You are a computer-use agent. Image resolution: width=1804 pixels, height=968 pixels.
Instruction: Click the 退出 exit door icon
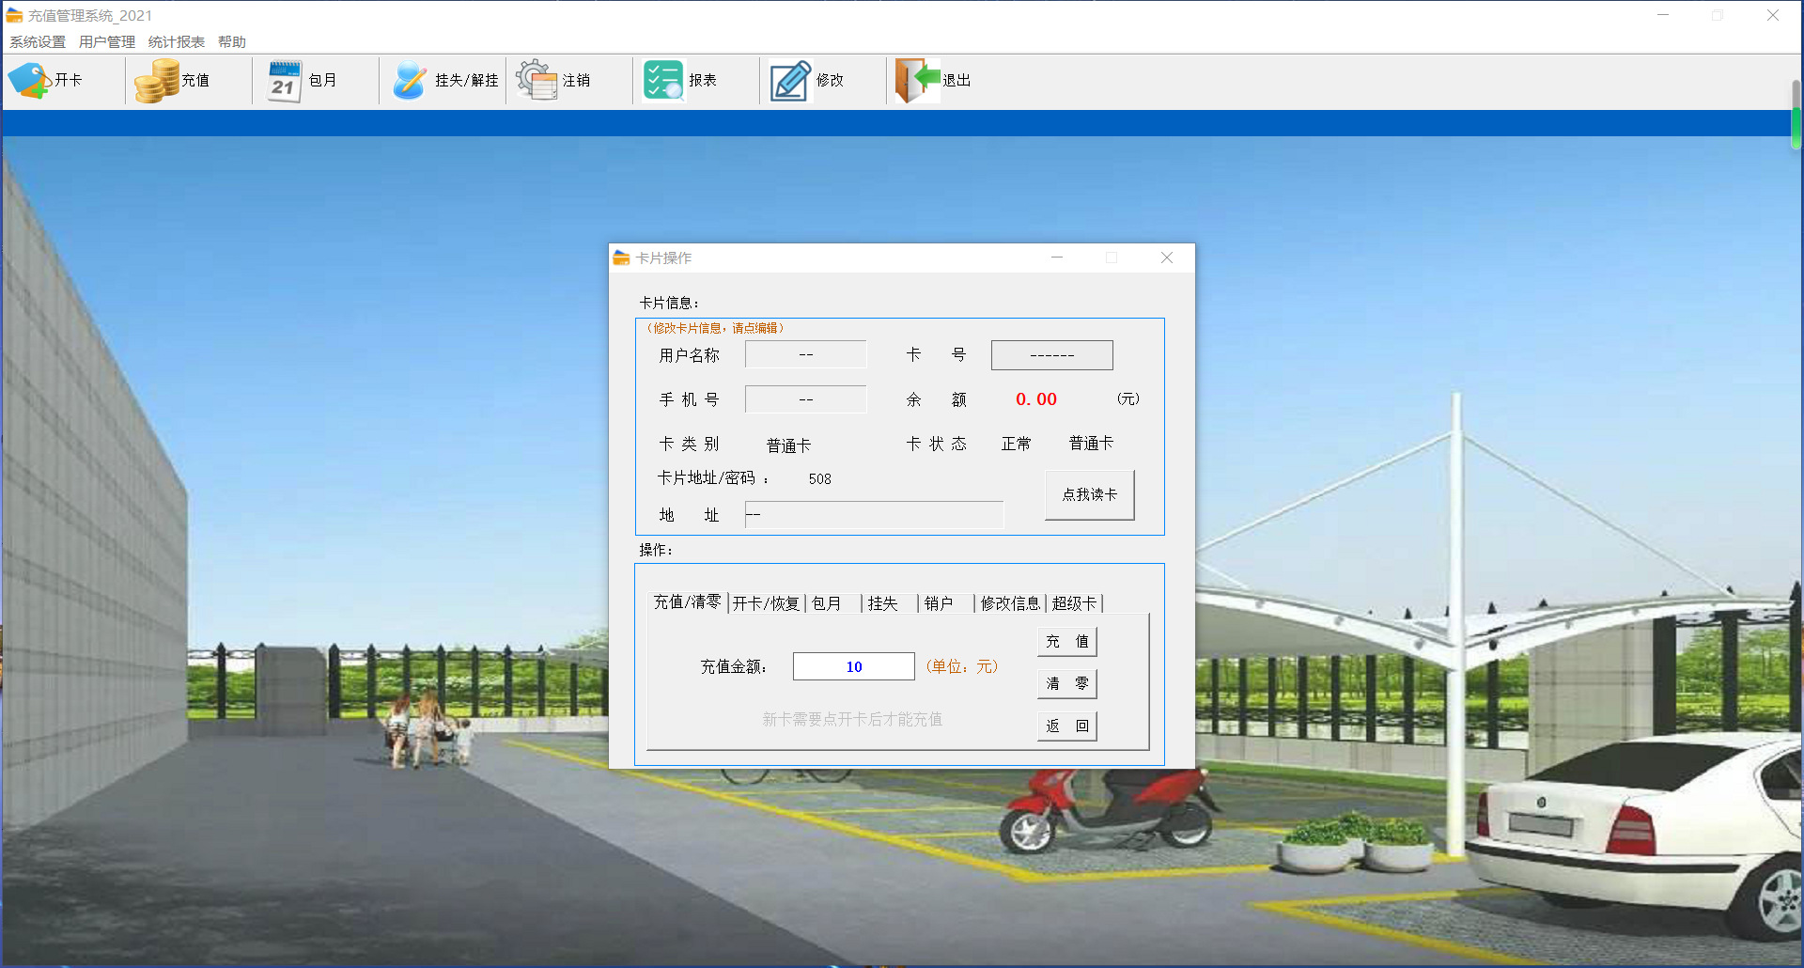pos(917,81)
